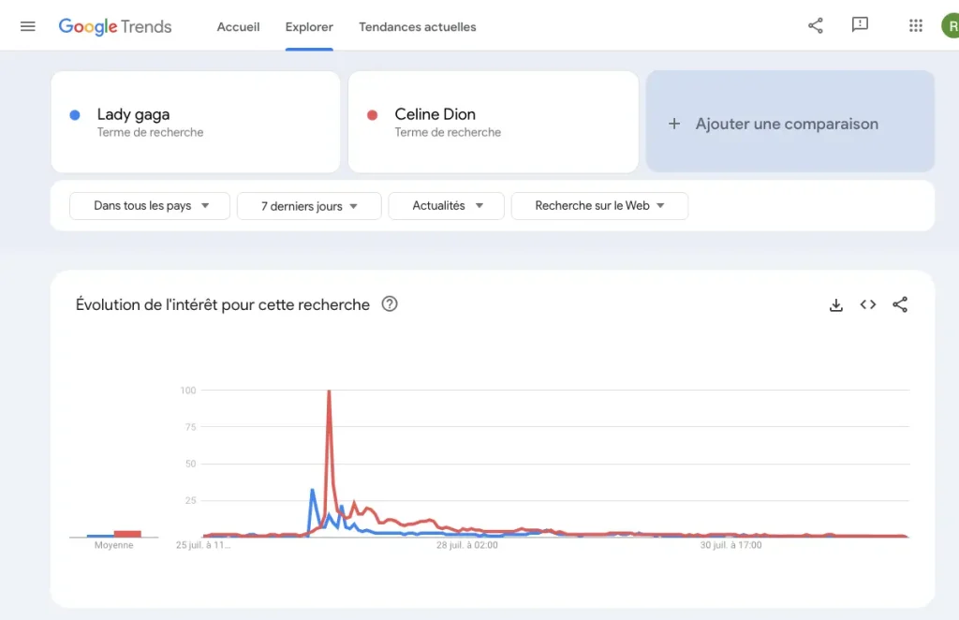Select the 'Lady gaga' search term card
959x620 pixels.
[x=196, y=122]
